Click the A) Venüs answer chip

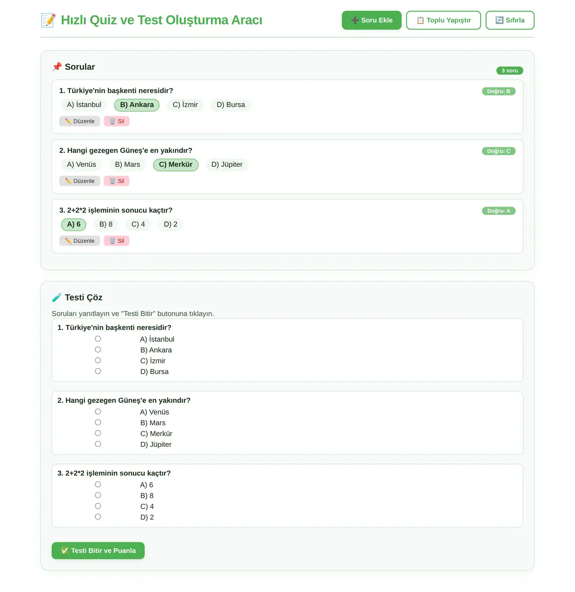click(81, 165)
